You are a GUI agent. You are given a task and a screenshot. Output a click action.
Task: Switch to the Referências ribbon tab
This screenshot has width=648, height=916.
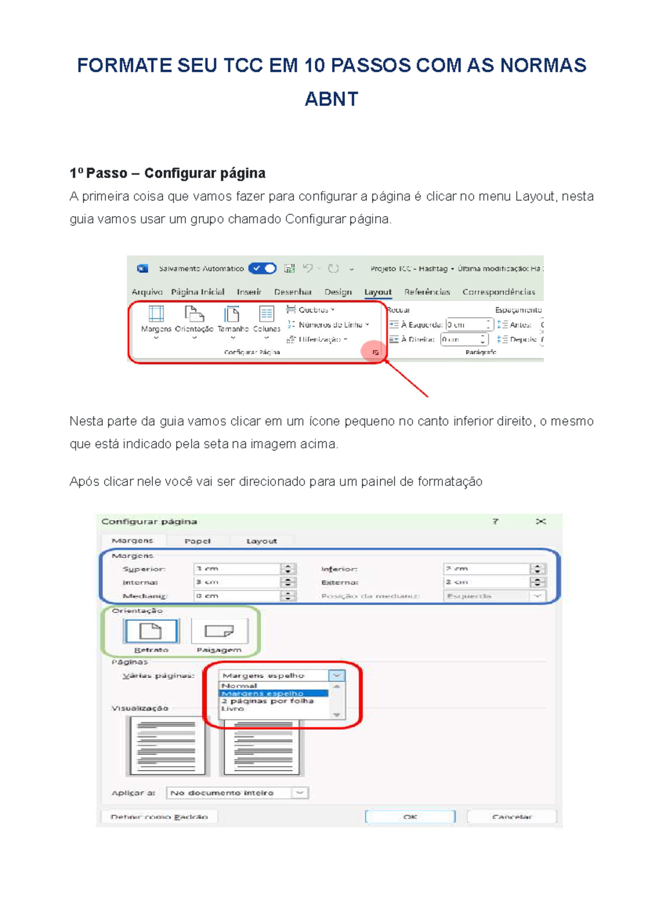click(x=427, y=292)
